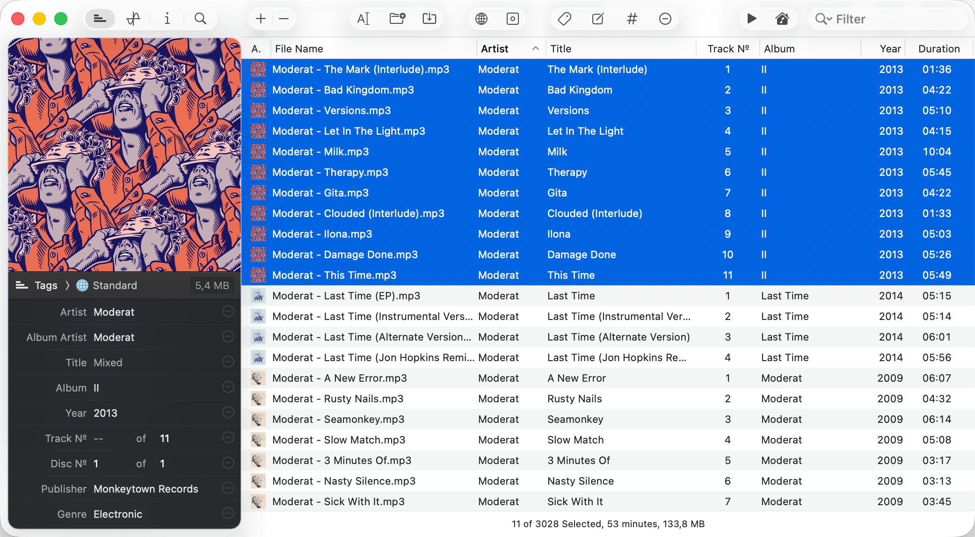Click the album cover artwork
Screen dimensions: 975x537
pos(124,155)
